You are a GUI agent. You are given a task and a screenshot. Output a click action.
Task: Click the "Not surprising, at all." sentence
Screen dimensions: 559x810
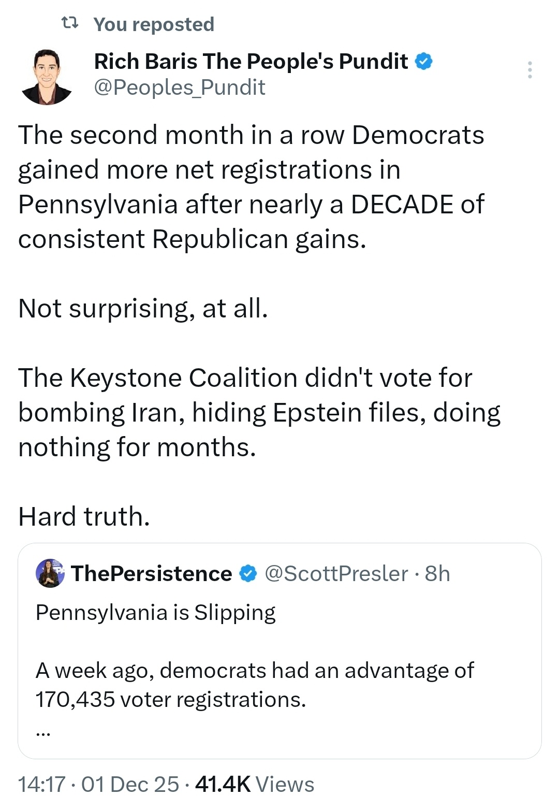(x=143, y=309)
